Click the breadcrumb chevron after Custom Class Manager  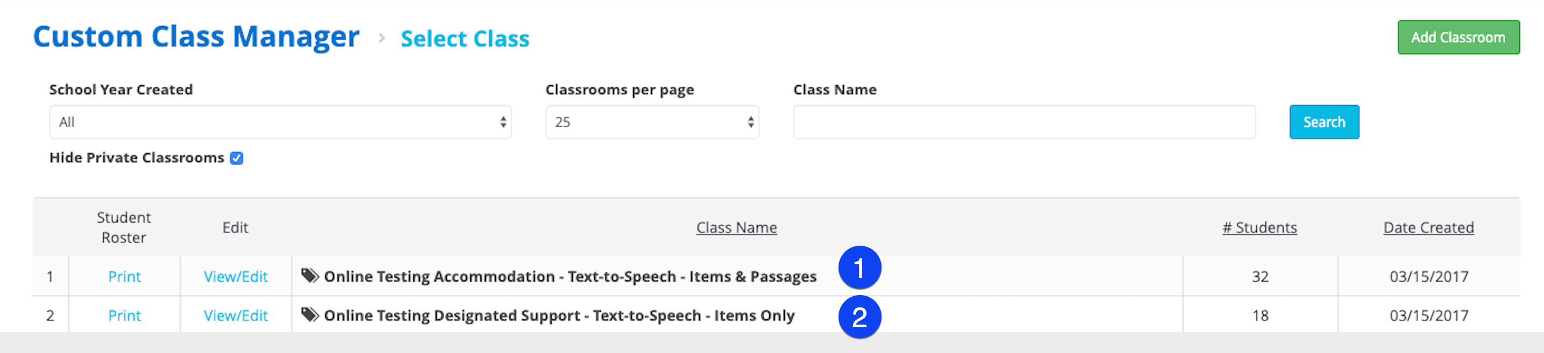(382, 38)
